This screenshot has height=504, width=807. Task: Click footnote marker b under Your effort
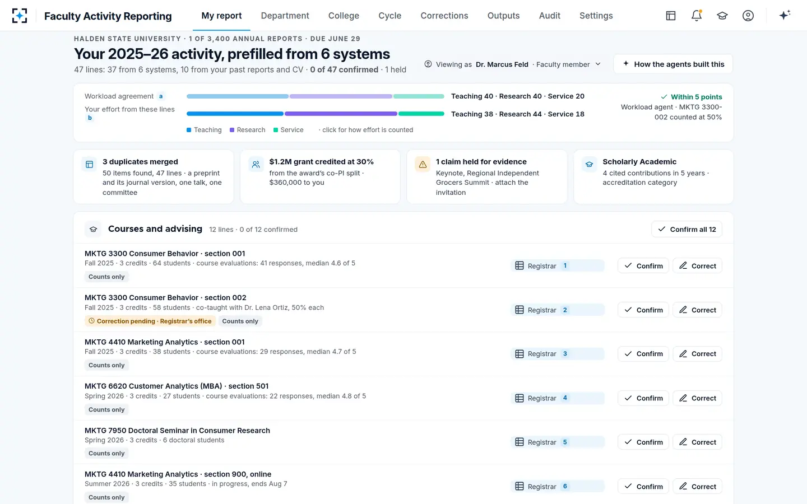[90, 118]
